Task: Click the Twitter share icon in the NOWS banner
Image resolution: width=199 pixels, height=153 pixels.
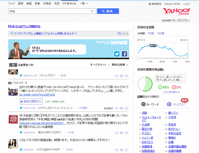Action: click(117, 54)
